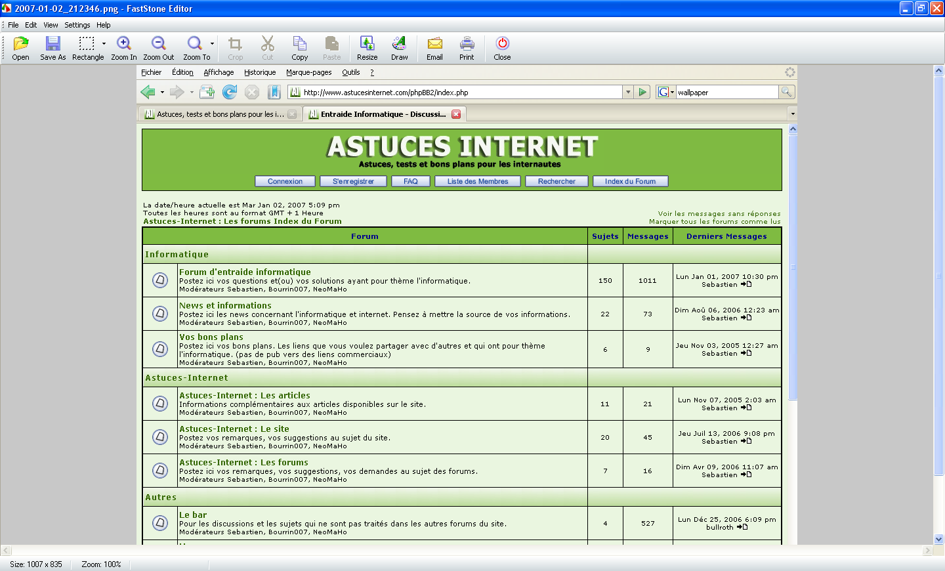Copy the image to clipboard

tap(300, 46)
